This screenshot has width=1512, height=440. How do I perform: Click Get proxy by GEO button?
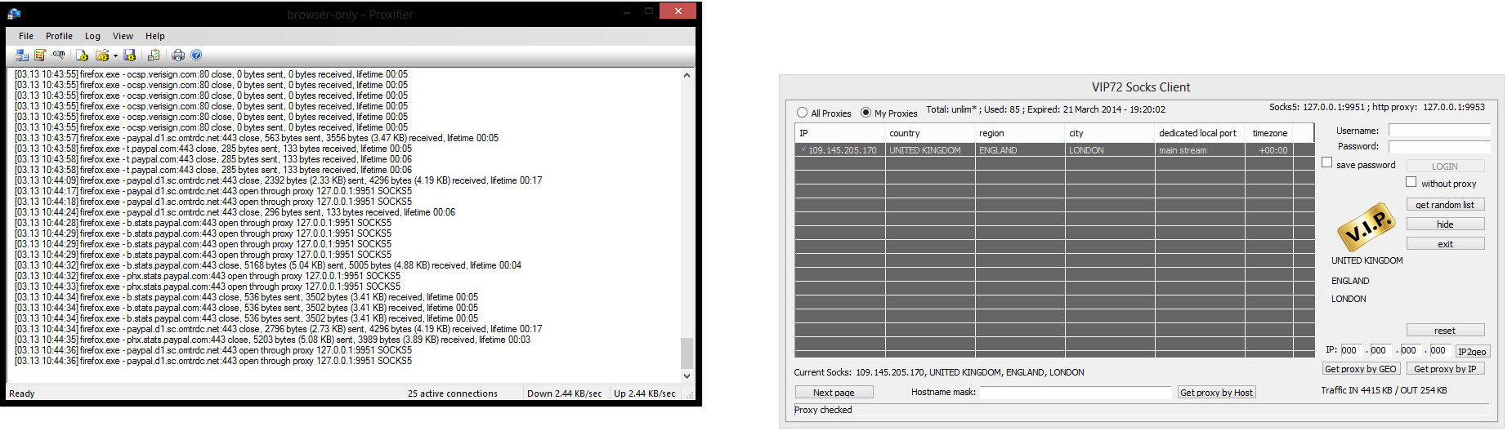click(x=1360, y=368)
